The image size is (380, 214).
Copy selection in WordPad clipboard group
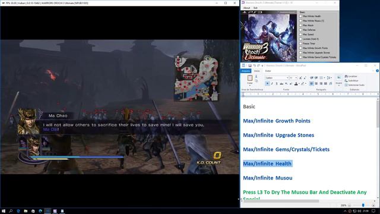[256, 81]
